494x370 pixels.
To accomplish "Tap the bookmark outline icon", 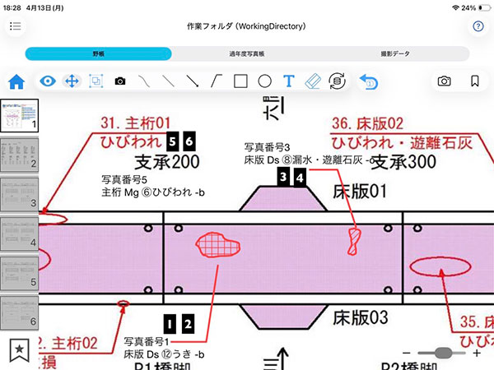I will [475, 81].
